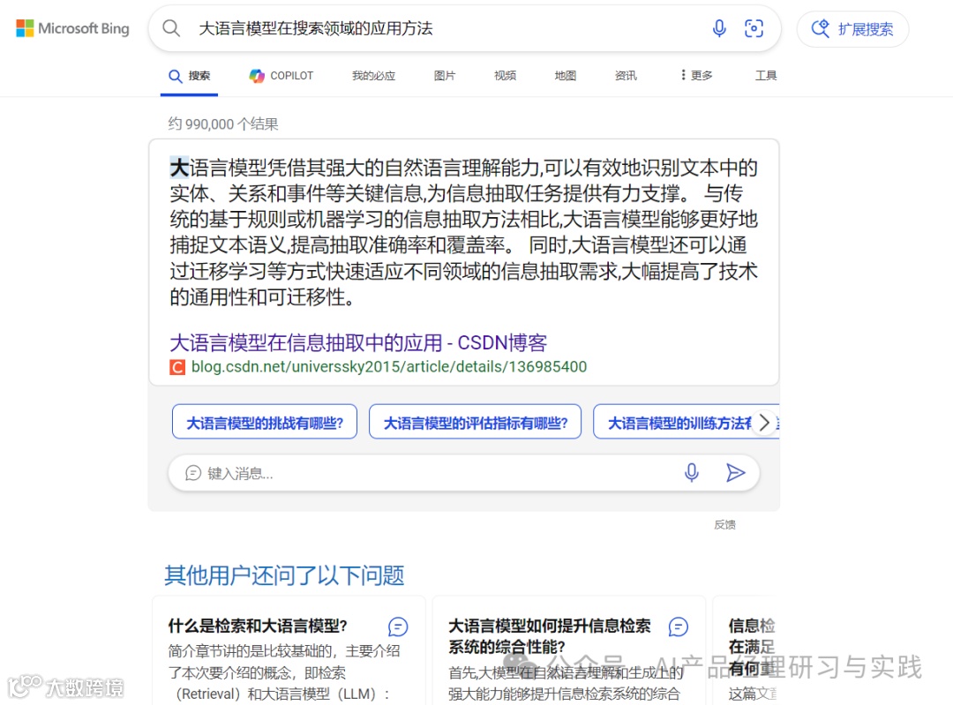Show more suggestions with right chevron
Image resolution: width=953 pixels, height=705 pixels.
point(764,423)
